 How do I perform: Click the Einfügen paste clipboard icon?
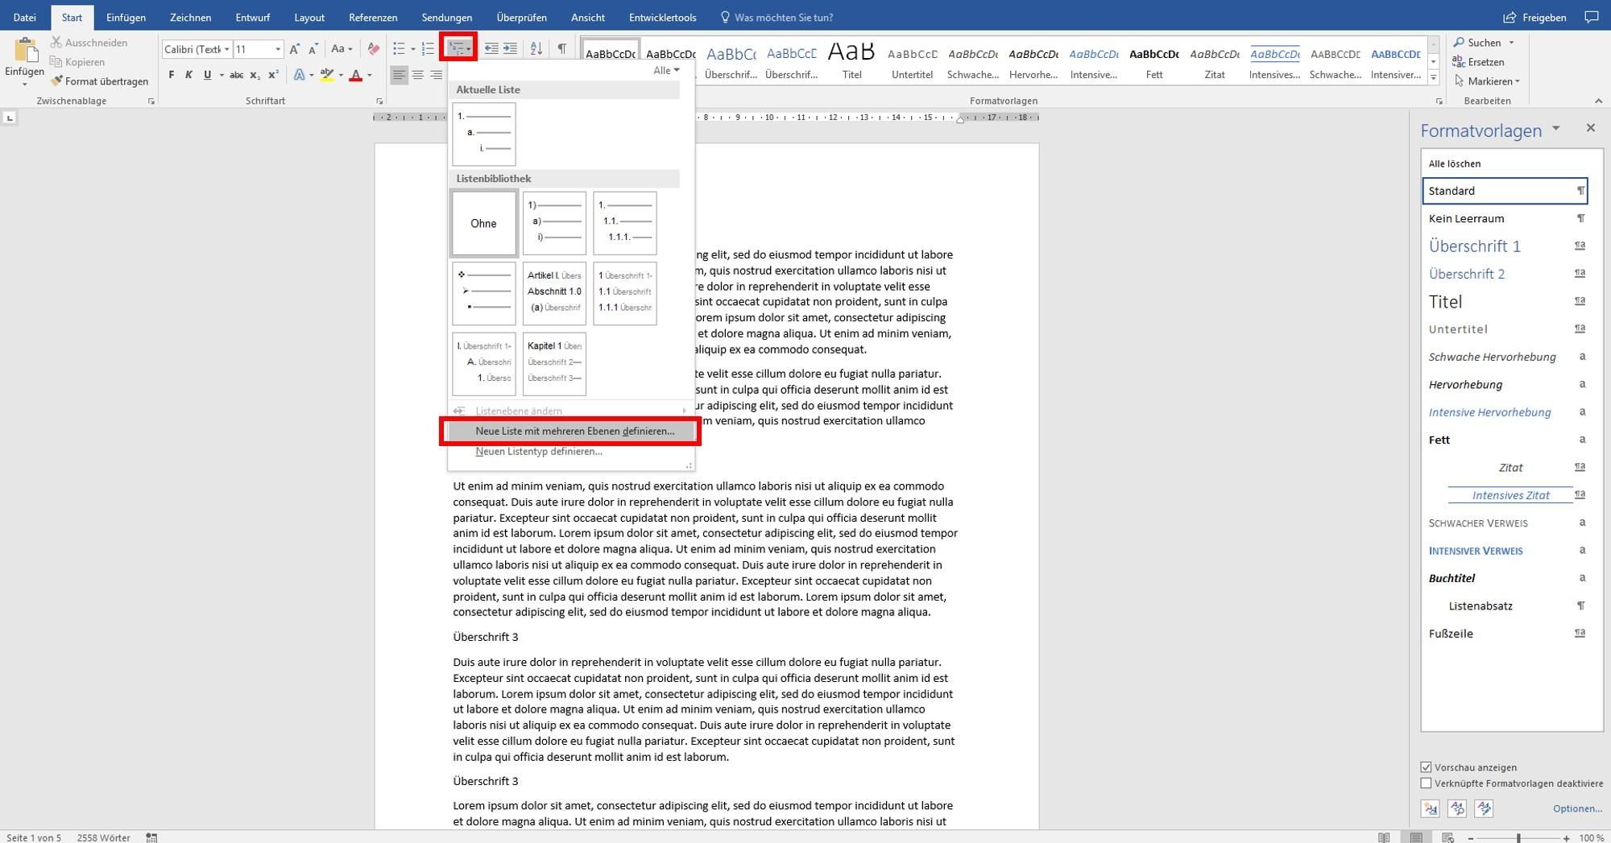(x=25, y=50)
